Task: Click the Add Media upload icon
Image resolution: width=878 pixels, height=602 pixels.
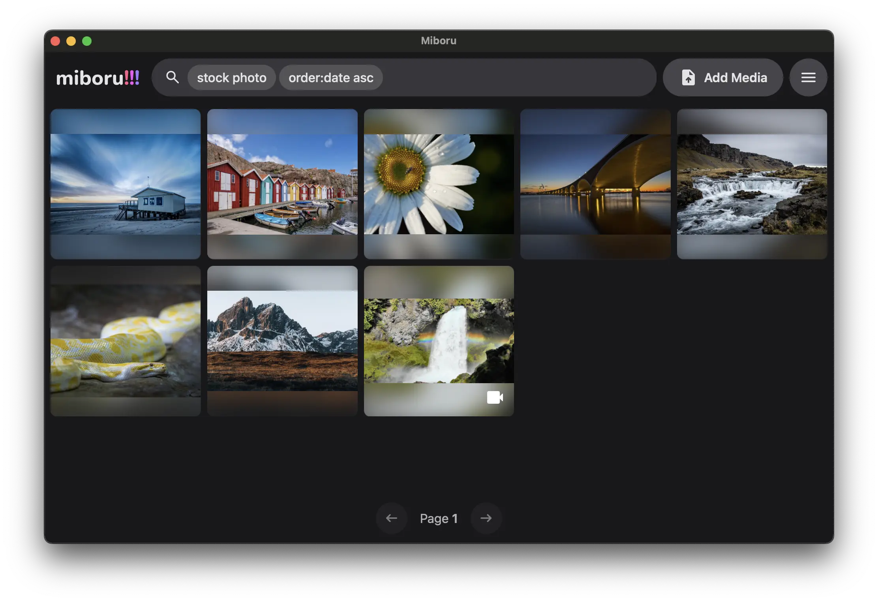Action: pos(688,77)
